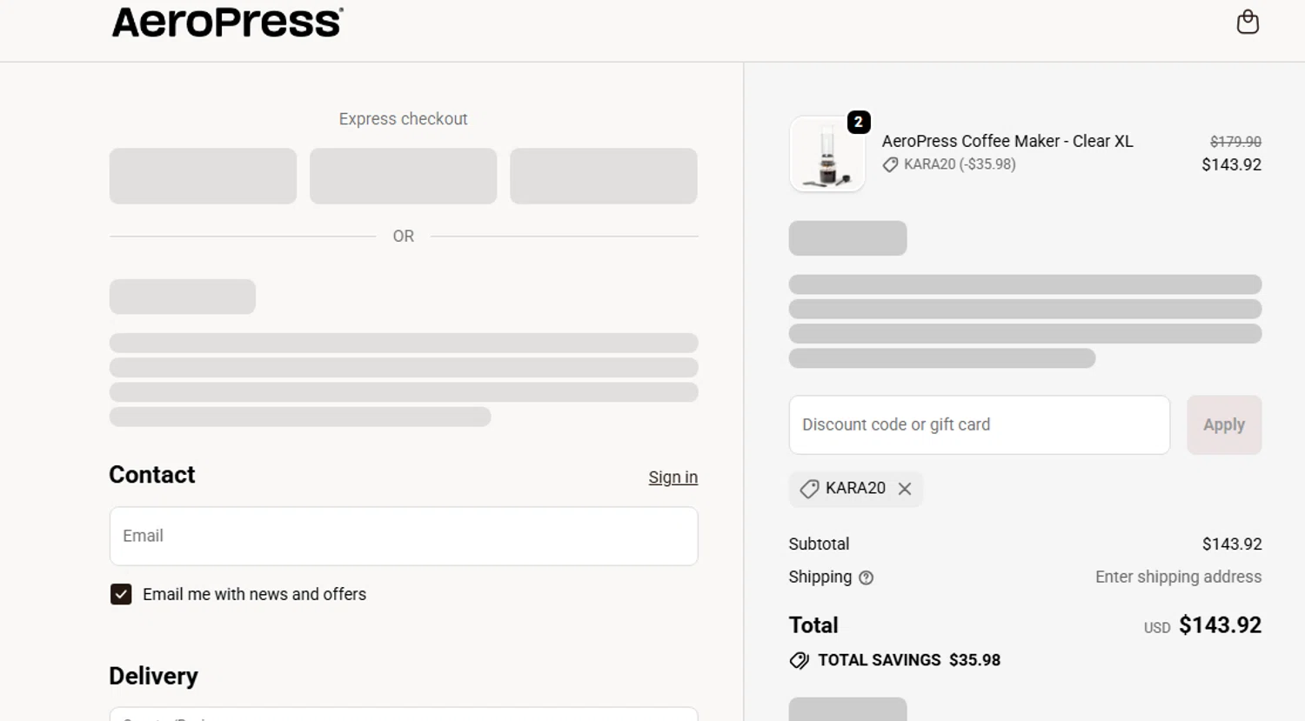Click the Contact section heading

(x=152, y=475)
